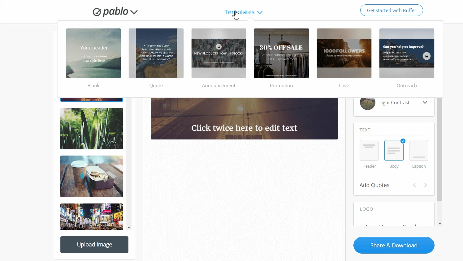Click the right panel vertical scrollbar
463x261 pixels.
pos(440,149)
